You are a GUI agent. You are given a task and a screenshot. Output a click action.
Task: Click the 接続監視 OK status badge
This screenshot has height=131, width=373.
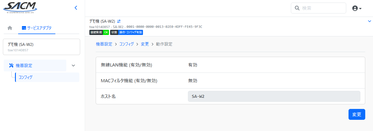(99, 32)
